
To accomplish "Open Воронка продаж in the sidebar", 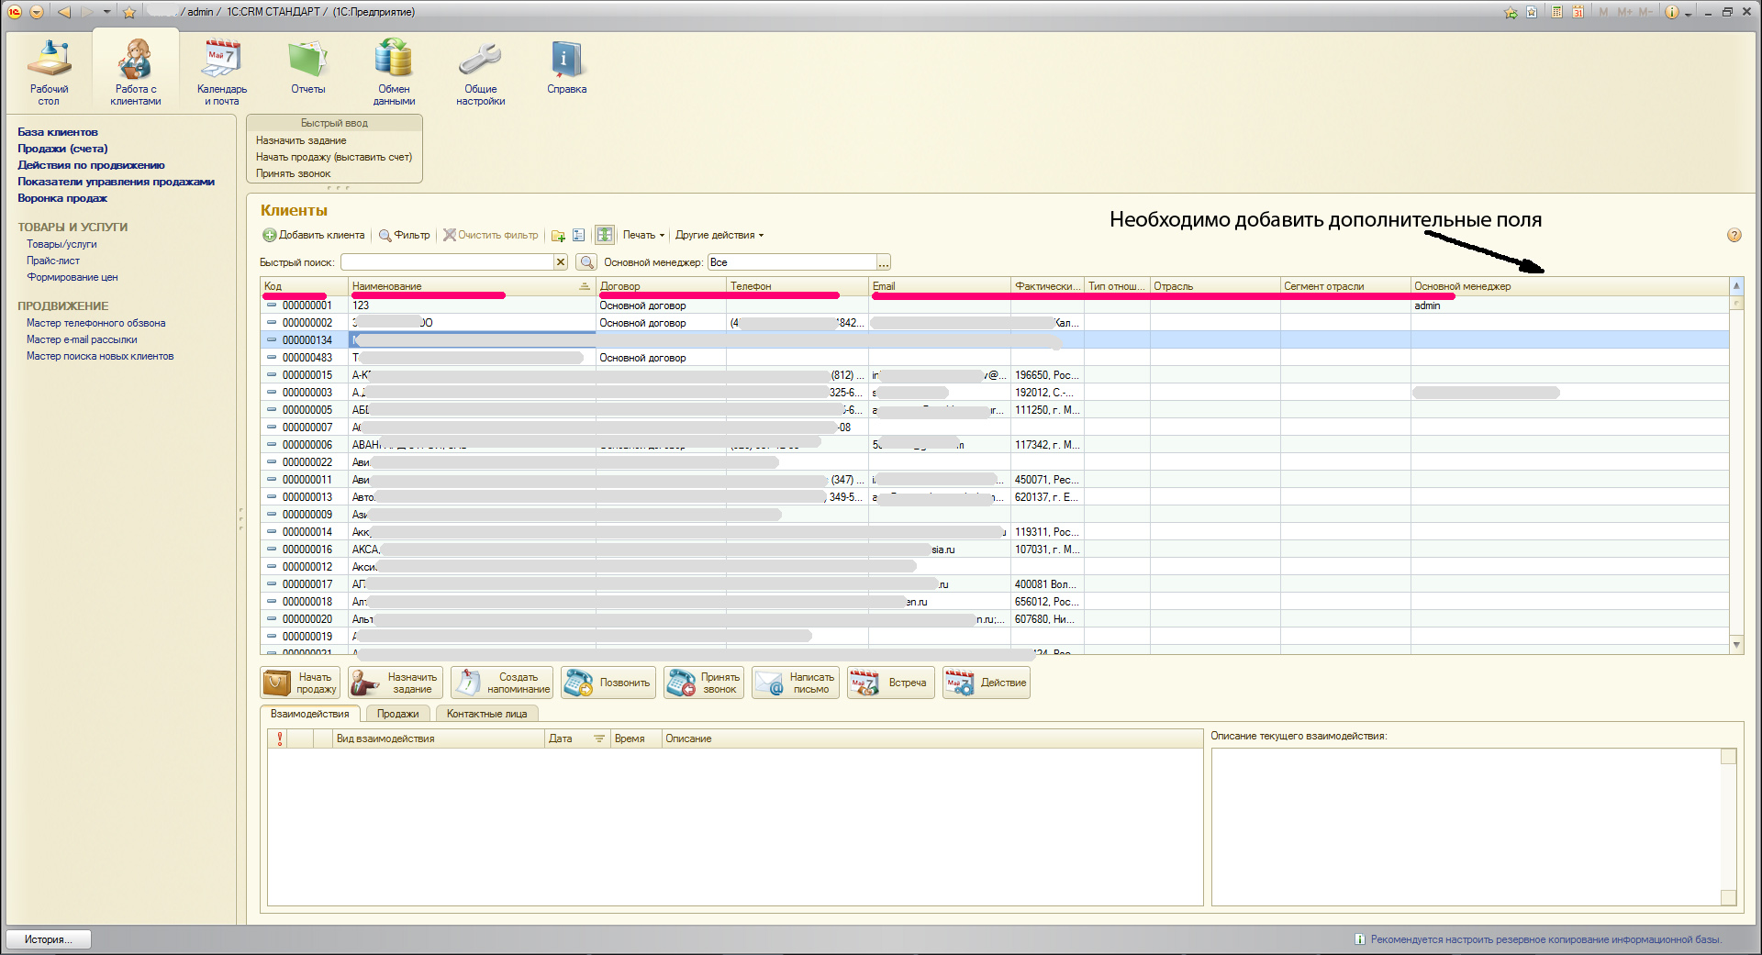I will (62, 198).
